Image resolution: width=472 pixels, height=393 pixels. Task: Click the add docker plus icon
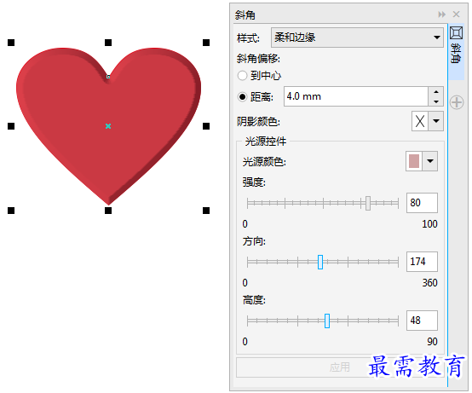click(x=457, y=102)
